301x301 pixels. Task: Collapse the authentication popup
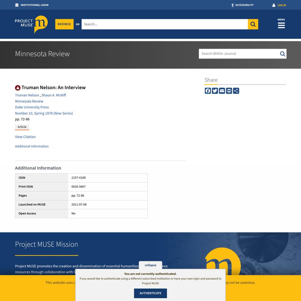coord(150,265)
